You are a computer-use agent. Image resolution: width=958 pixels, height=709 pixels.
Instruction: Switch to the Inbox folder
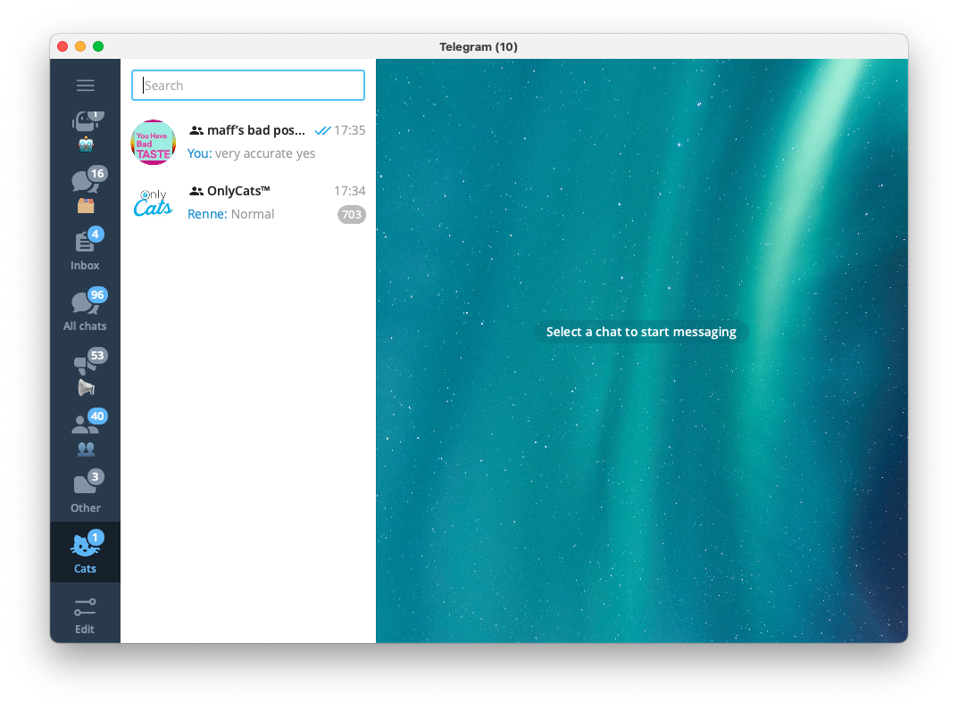(85, 249)
